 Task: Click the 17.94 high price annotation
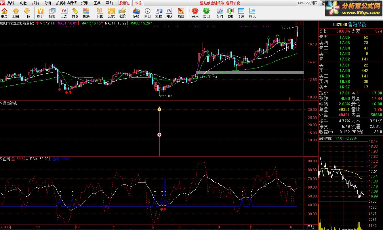[286, 28]
